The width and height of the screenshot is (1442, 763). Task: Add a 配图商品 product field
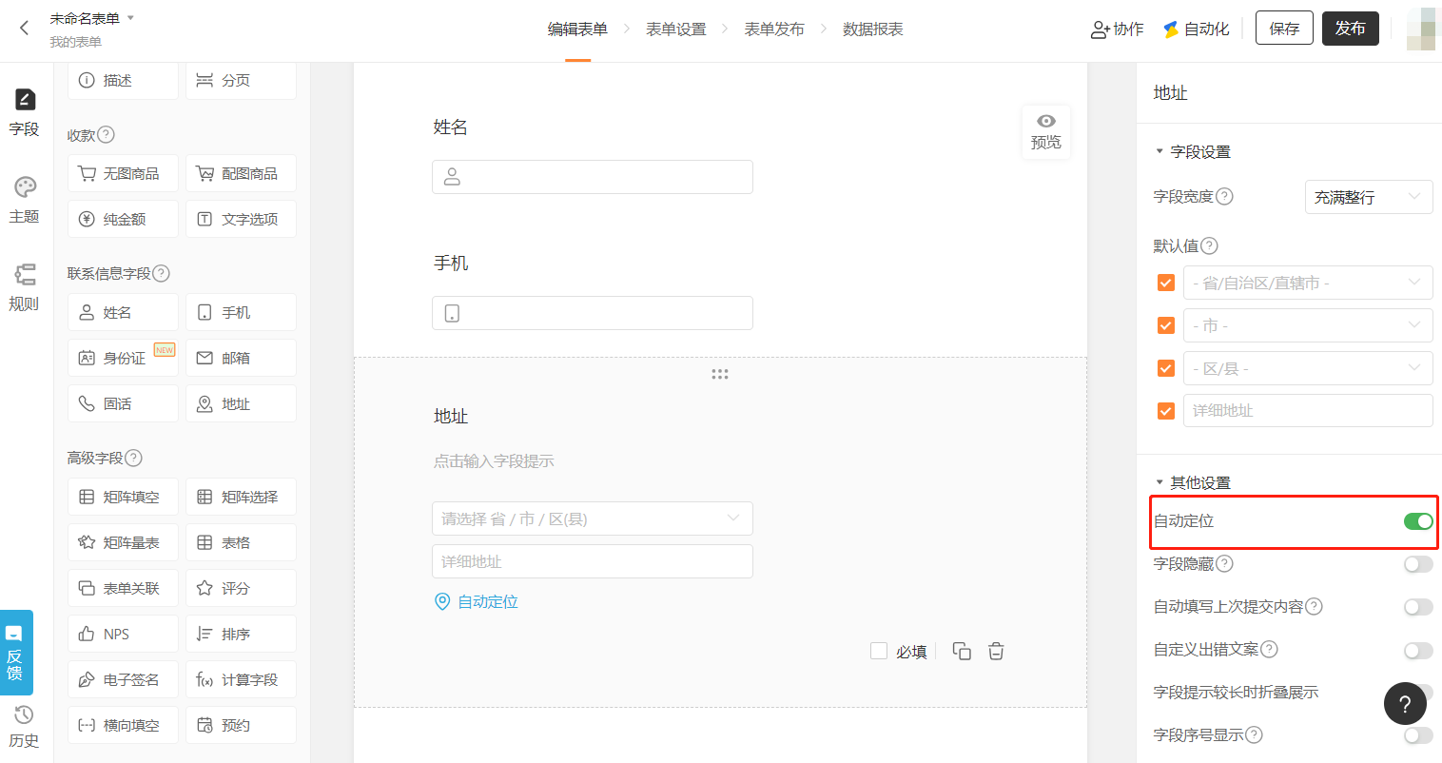[241, 173]
